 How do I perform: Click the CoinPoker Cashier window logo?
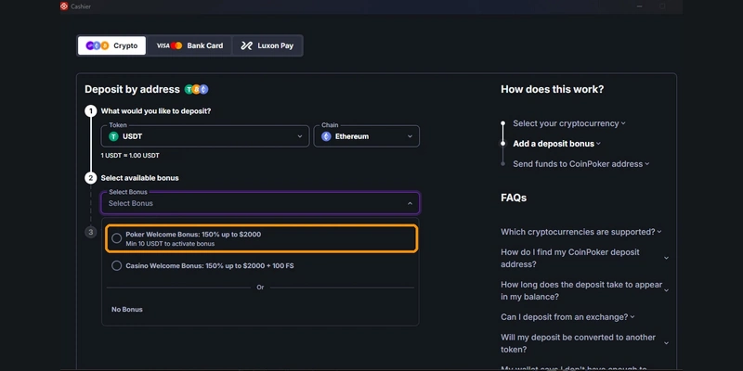64,6
